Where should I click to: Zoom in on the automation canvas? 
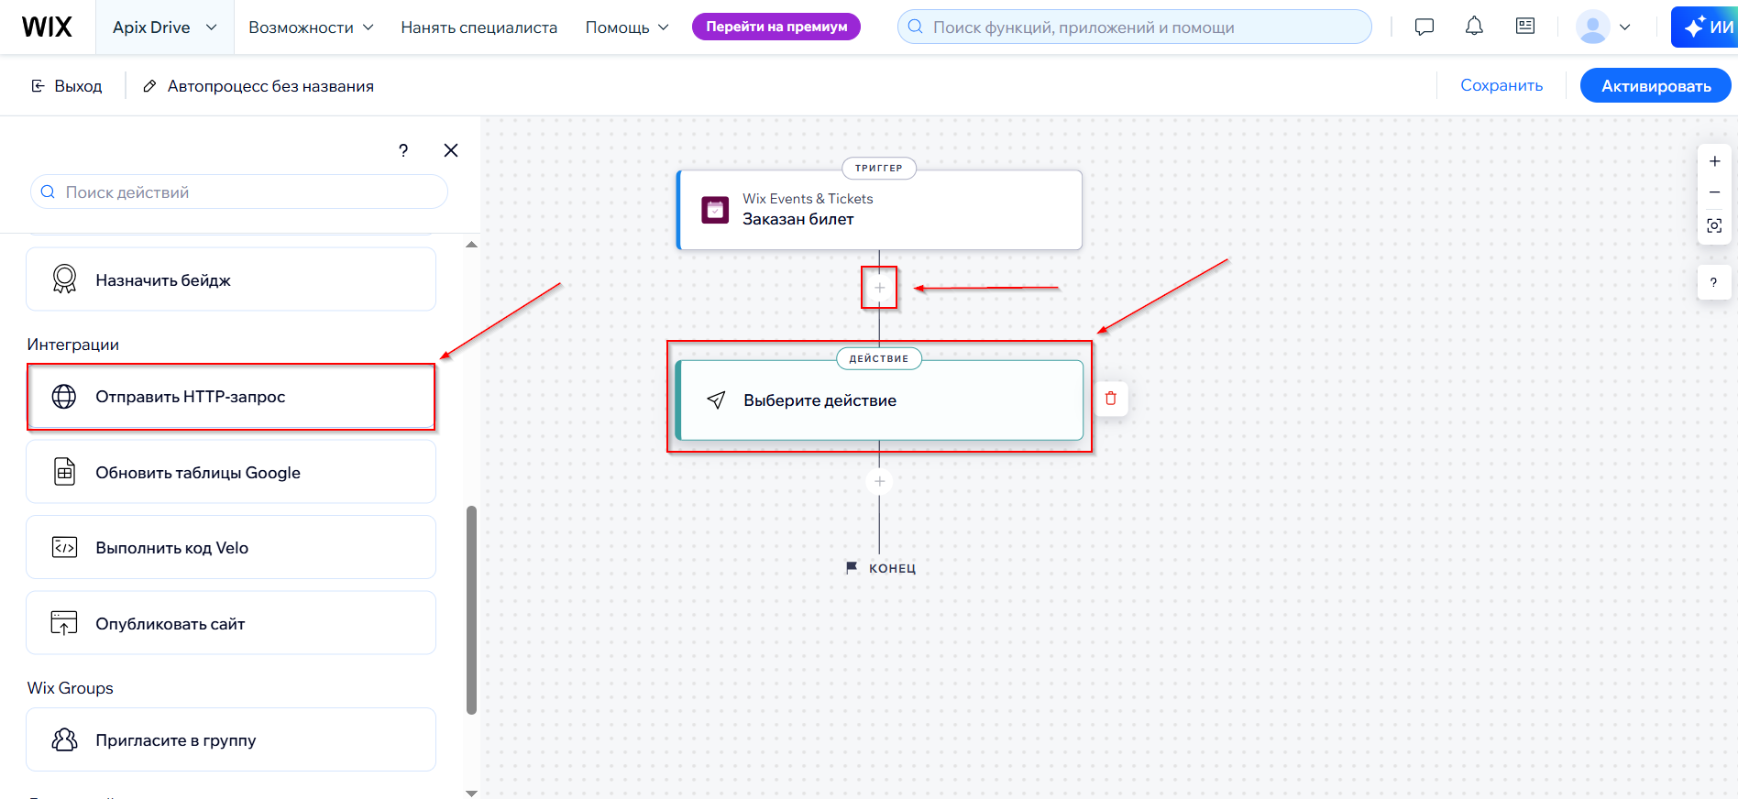[x=1714, y=161]
